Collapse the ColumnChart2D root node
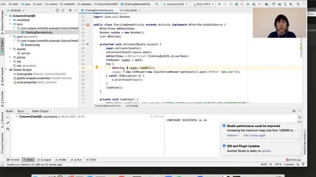 pyautogui.click(x=6, y=16)
